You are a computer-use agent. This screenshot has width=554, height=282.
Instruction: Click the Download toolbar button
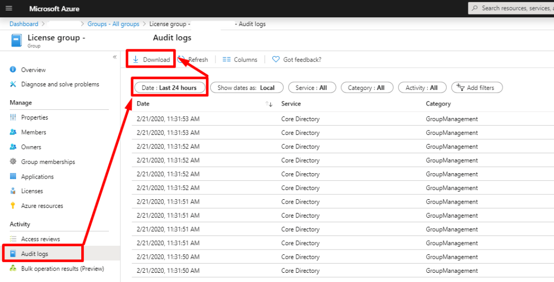coord(151,60)
